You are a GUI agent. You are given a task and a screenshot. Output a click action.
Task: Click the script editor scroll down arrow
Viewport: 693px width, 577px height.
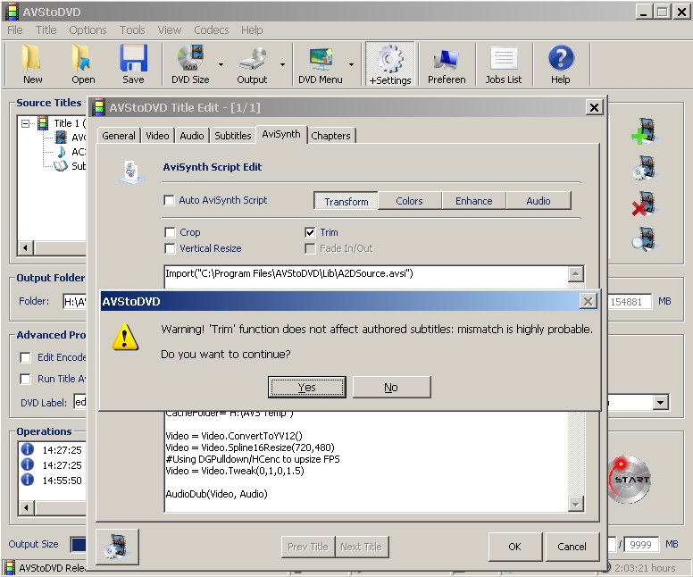click(x=575, y=504)
